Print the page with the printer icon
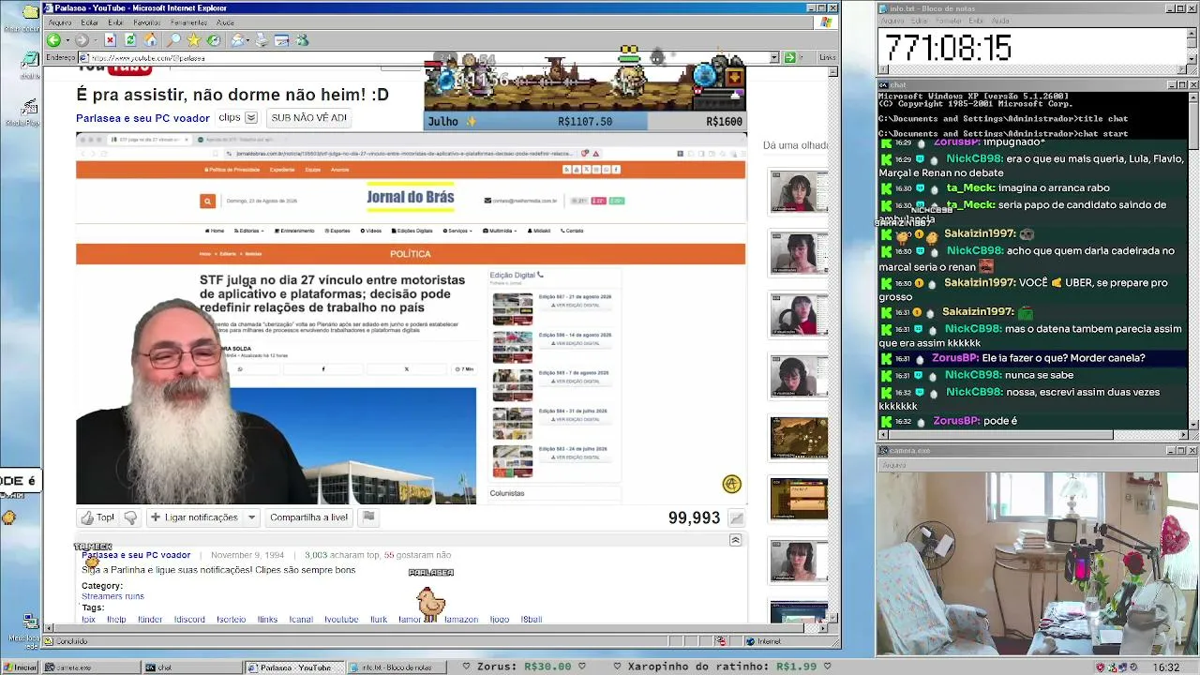Viewport: 1200px width, 675px height. [262, 40]
